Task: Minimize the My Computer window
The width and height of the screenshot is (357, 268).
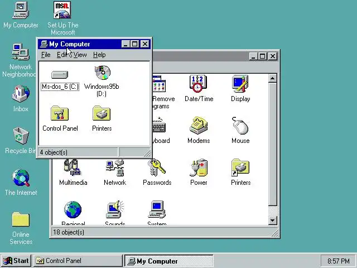Action: (x=126, y=44)
